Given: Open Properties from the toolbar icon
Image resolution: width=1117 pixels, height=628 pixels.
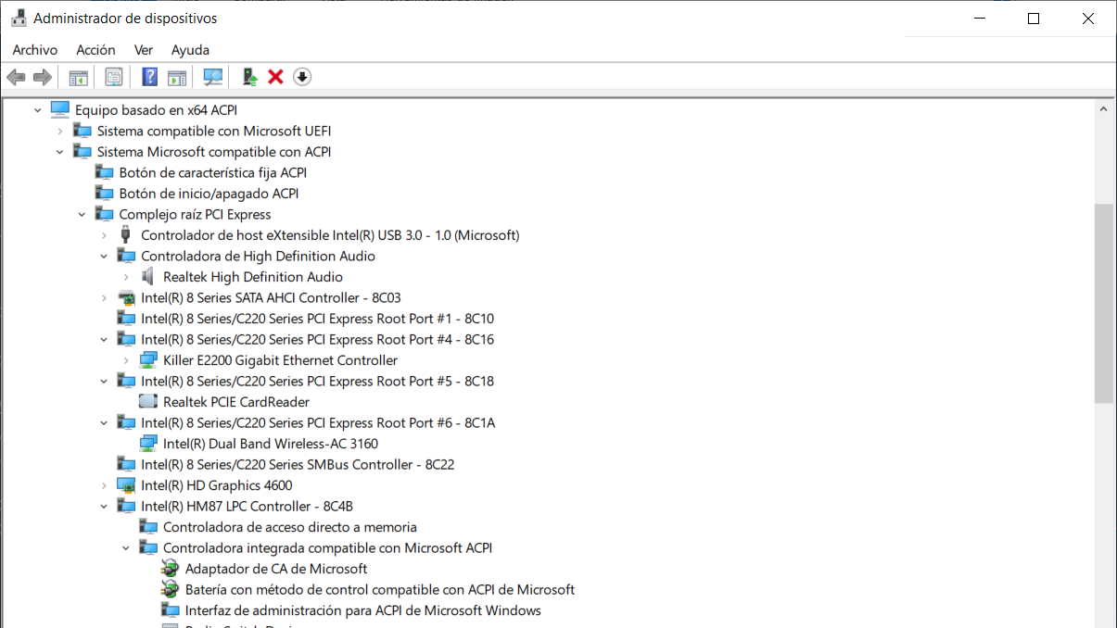Looking at the screenshot, I should pyautogui.click(x=114, y=77).
